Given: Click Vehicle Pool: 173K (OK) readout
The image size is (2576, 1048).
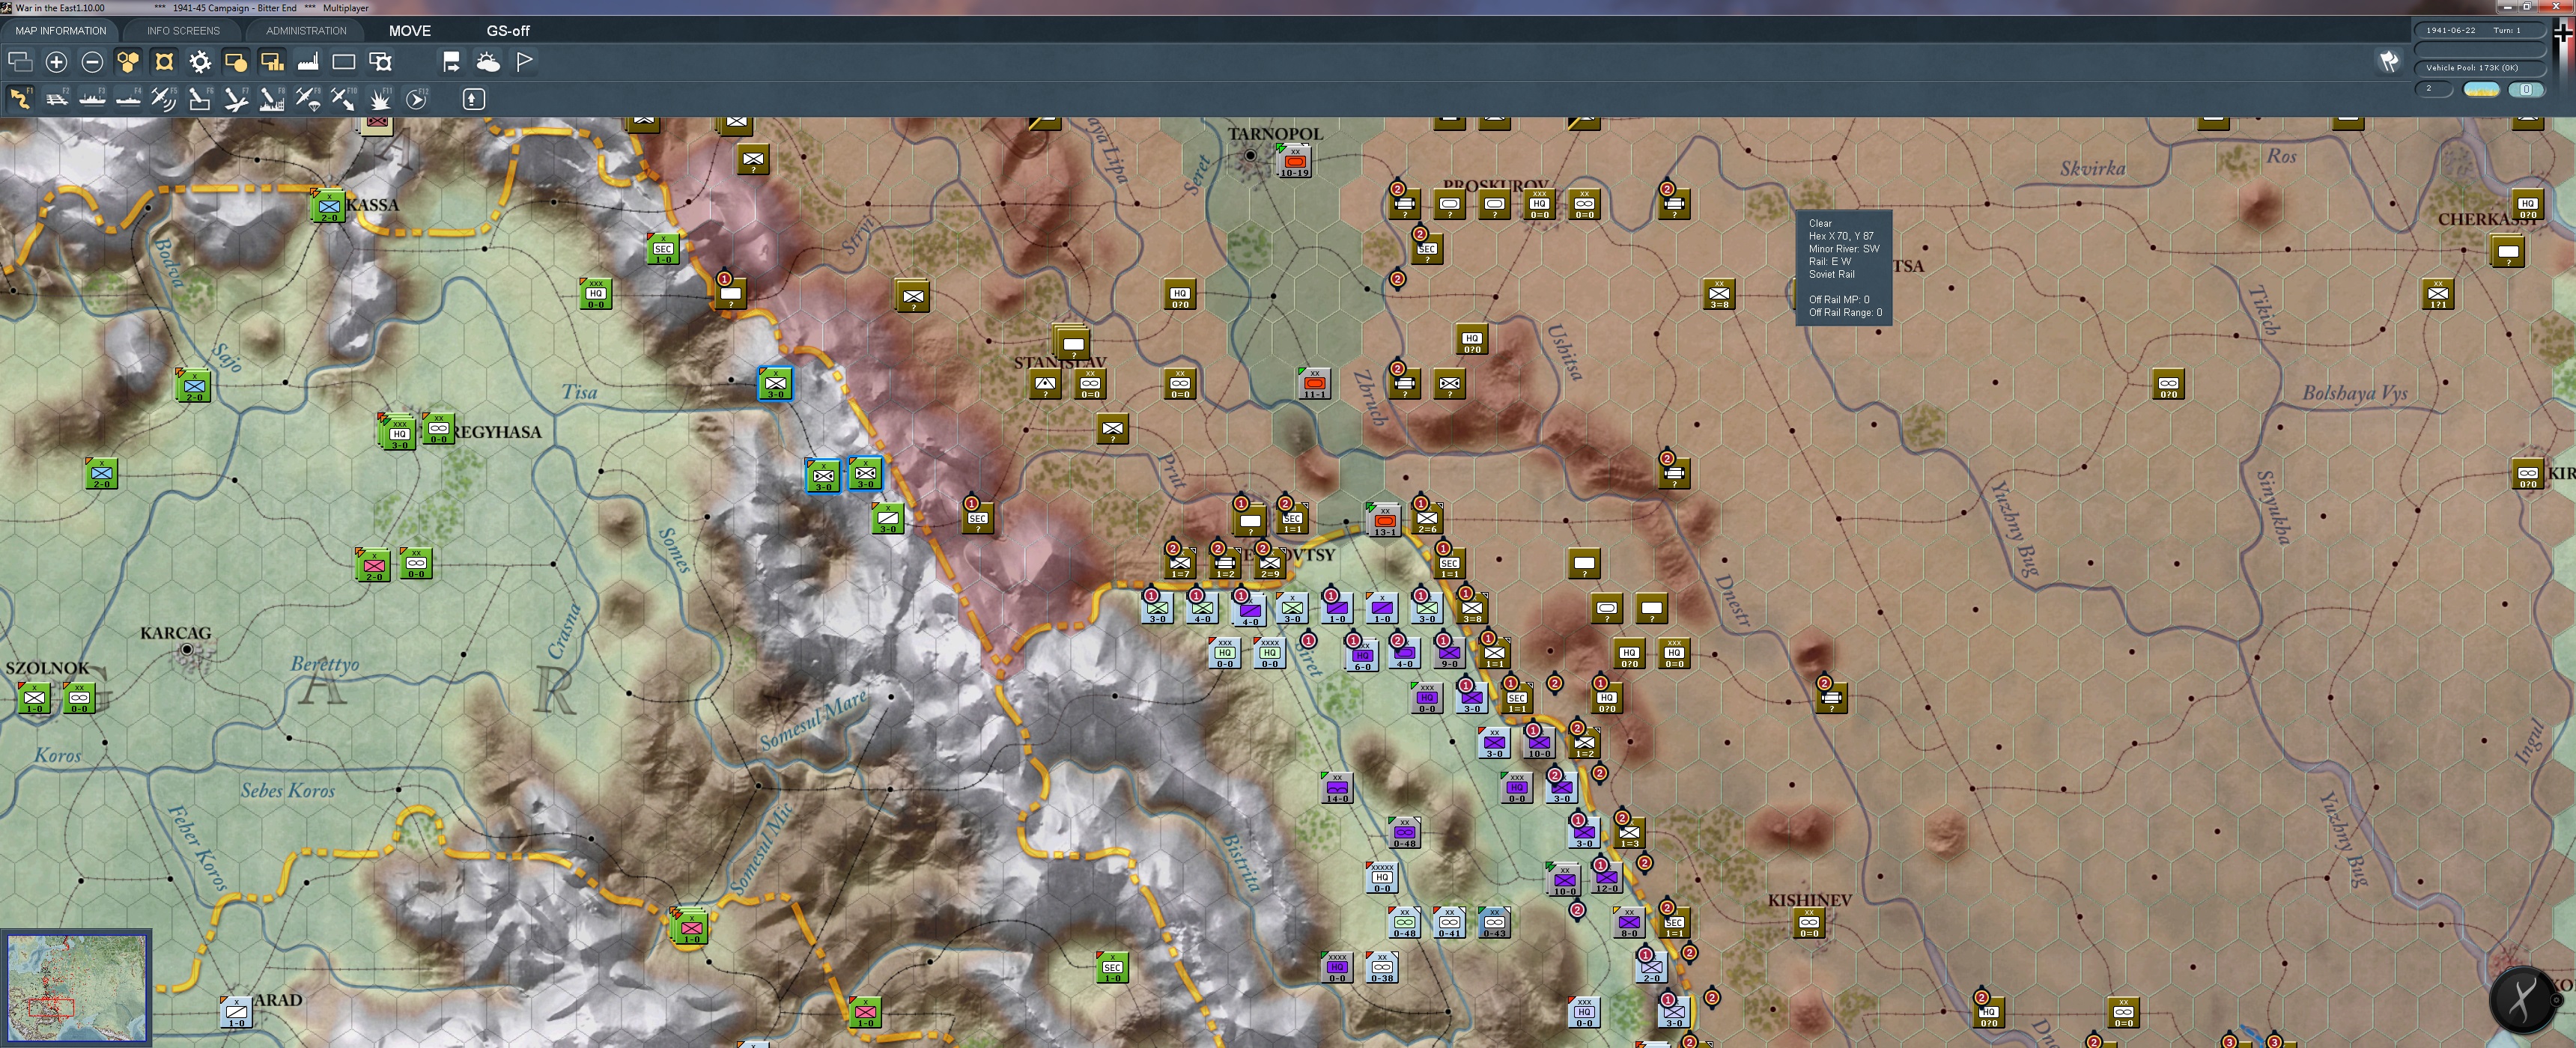Looking at the screenshot, I should (2480, 68).
